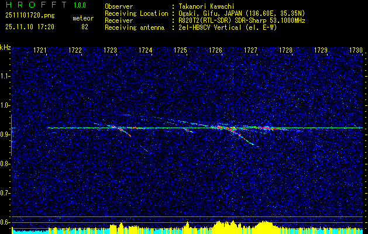Click the 0.9 kHz frequency label
Image resolution: width=368 pixels, height=234 pixels.
pos(4,135)
